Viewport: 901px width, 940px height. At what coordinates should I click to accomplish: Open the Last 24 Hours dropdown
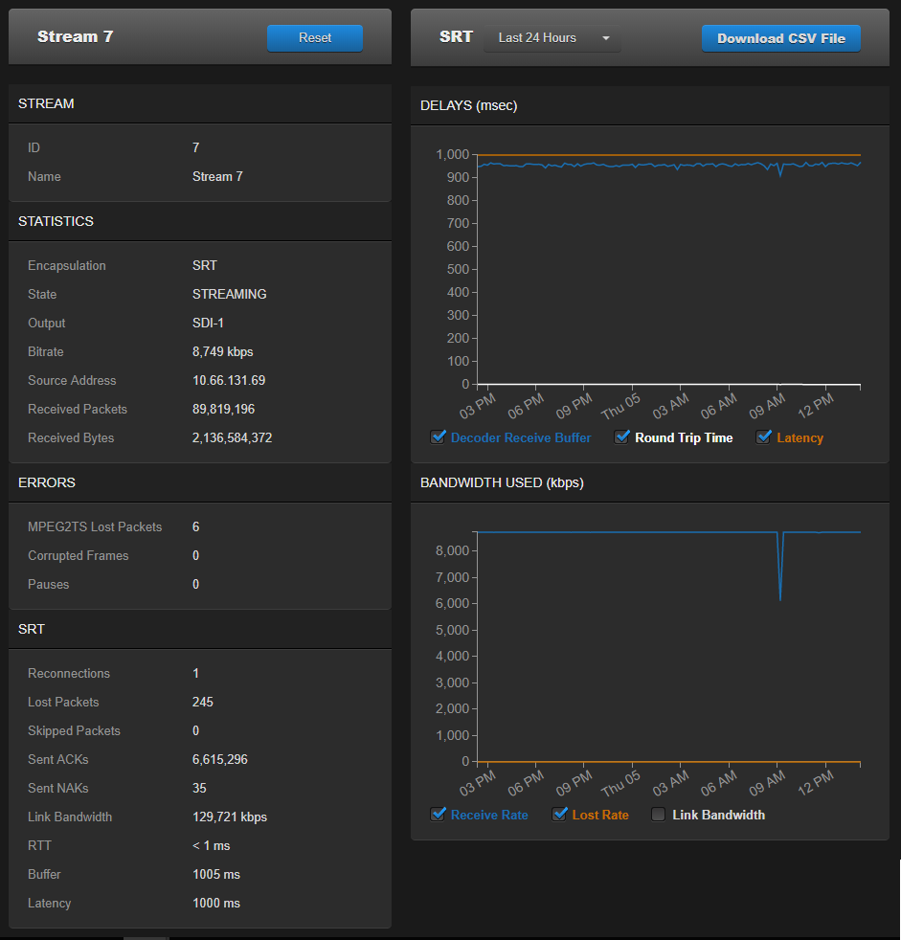coord(552,37)
